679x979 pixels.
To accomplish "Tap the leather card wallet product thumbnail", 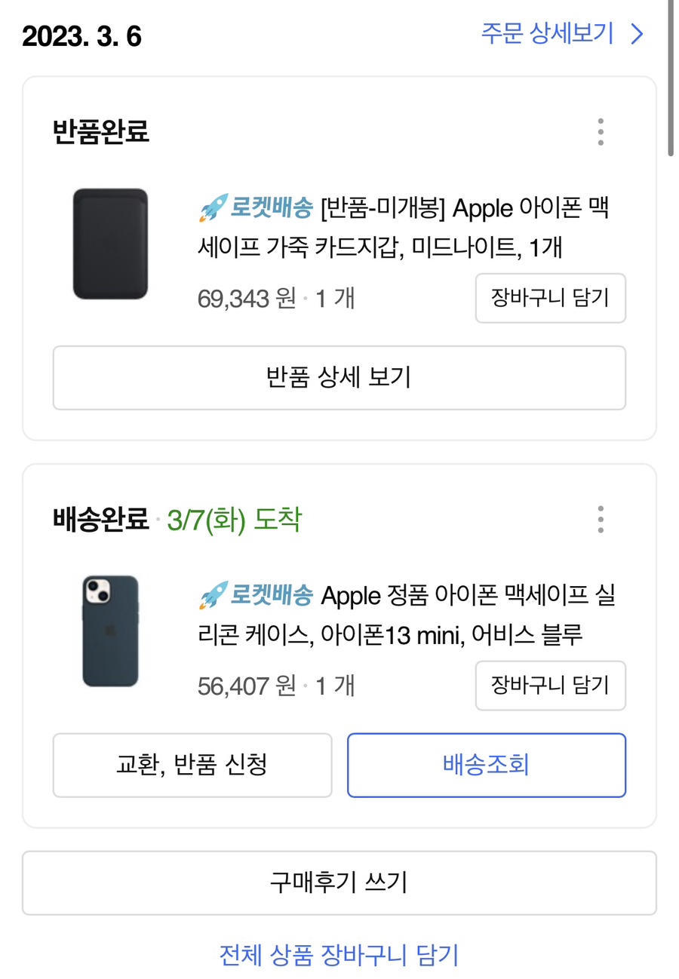I will [x=110, y=244].
